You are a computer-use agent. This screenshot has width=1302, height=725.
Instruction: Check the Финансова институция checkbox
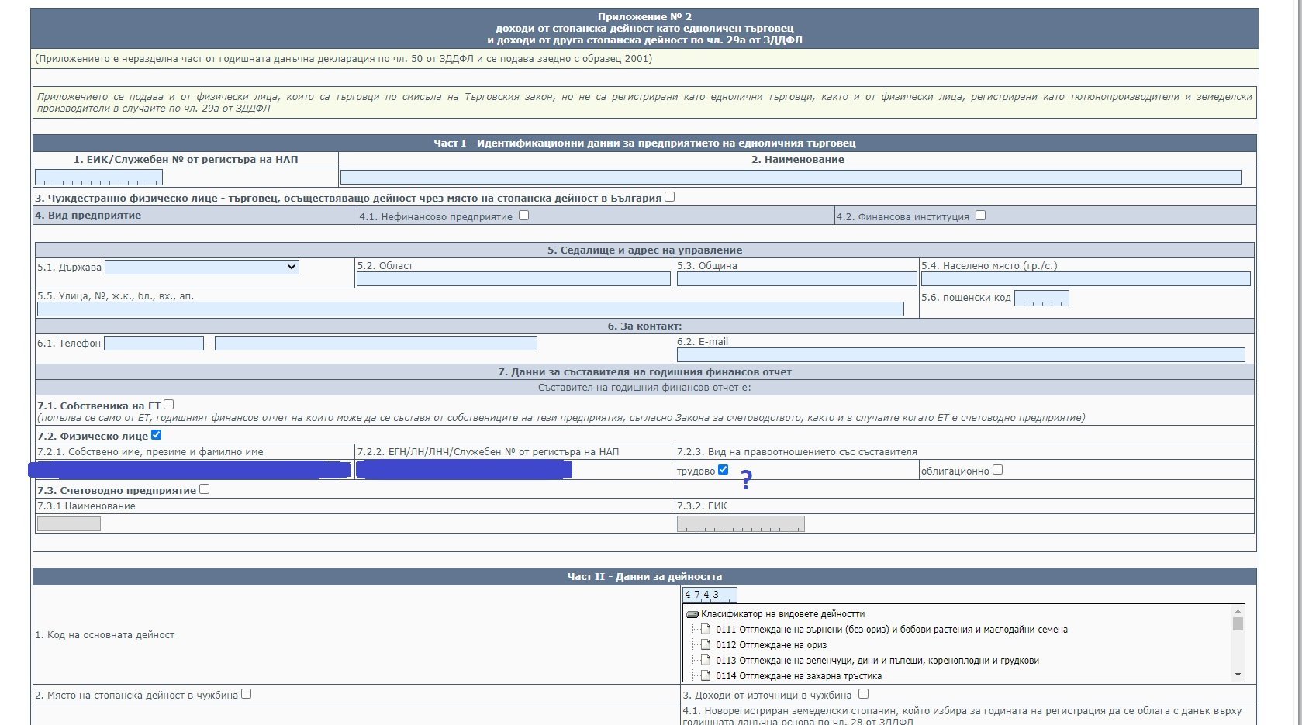click(x=980, y=216)
